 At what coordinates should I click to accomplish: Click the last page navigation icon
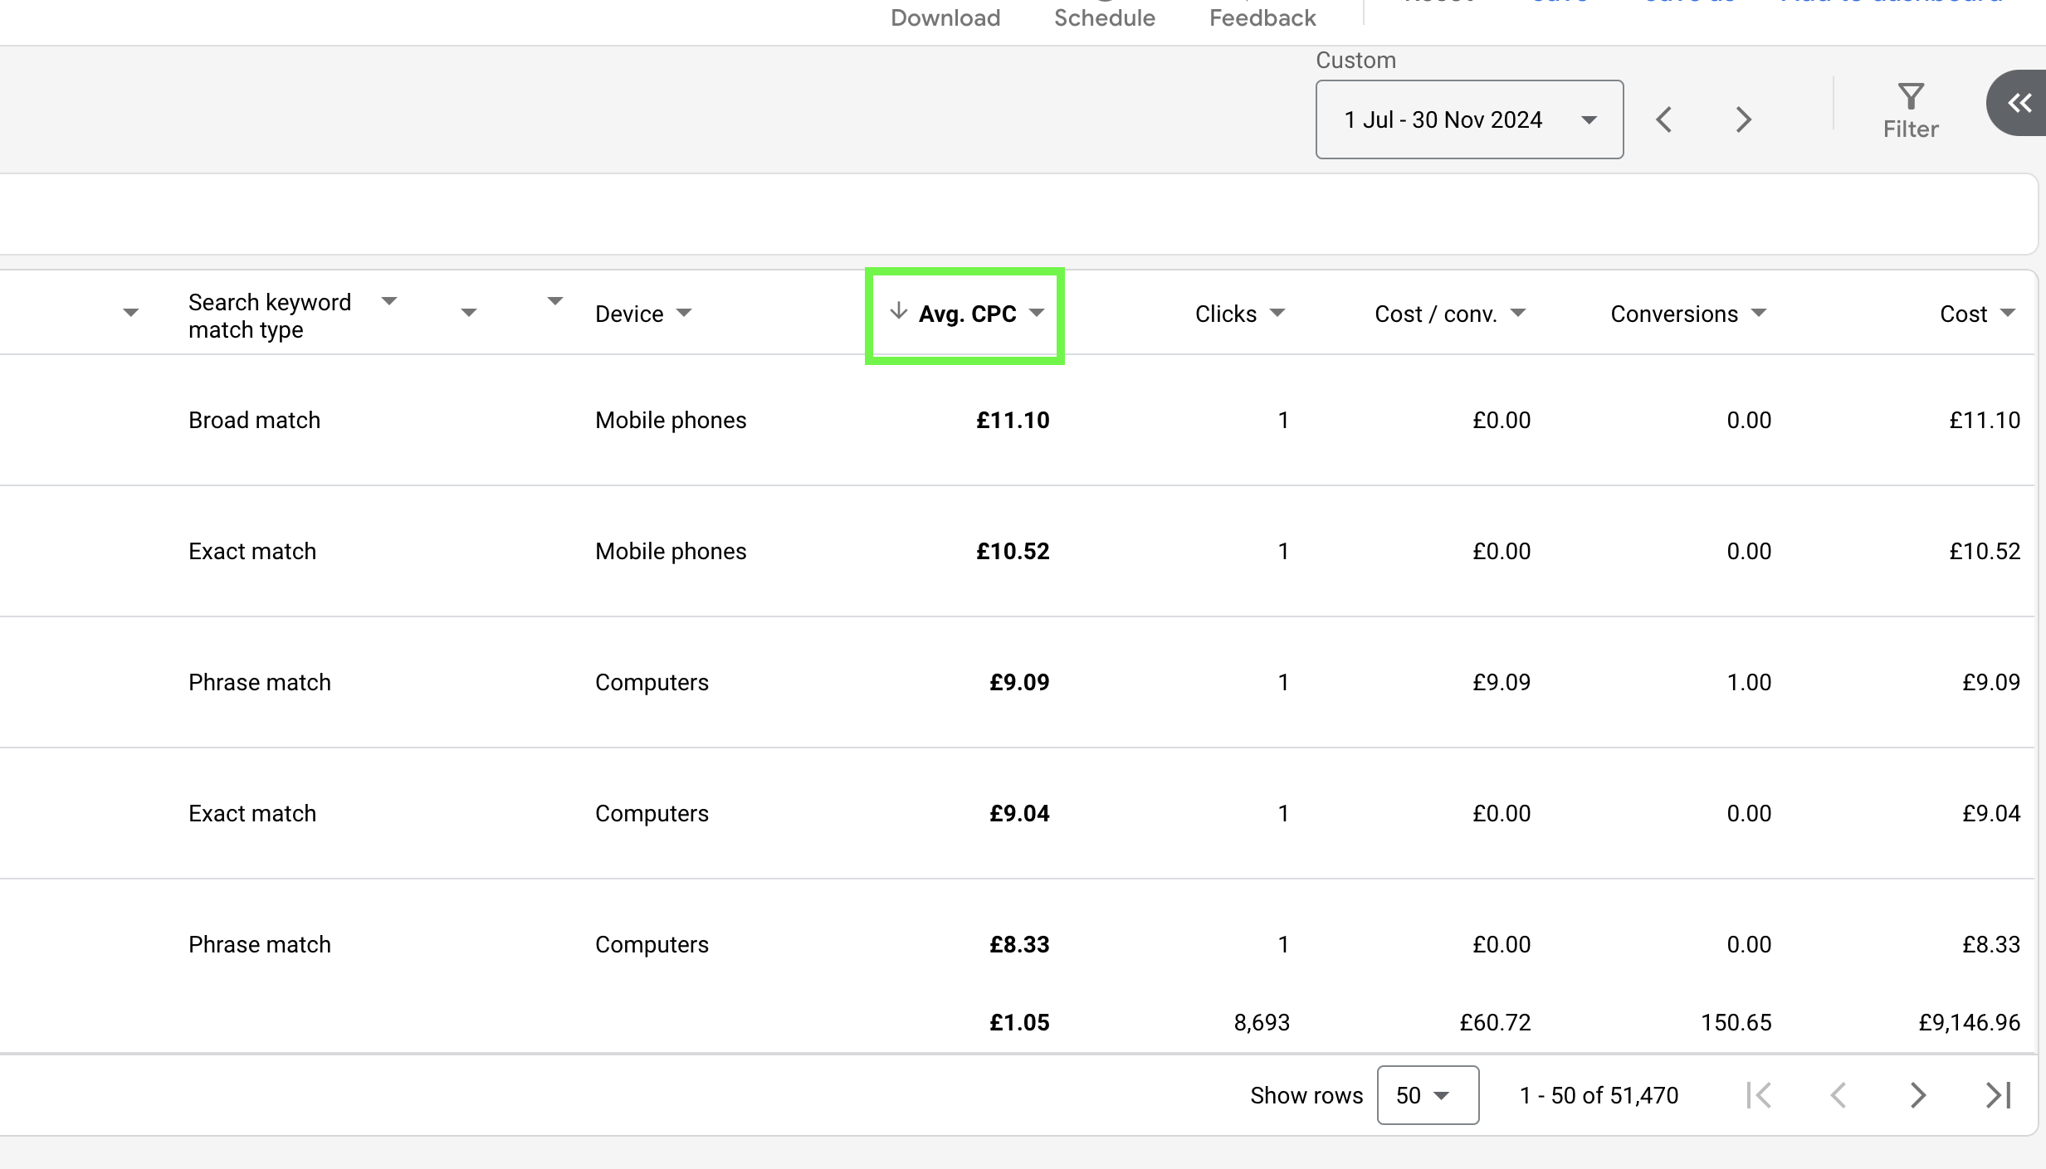1998,1094
